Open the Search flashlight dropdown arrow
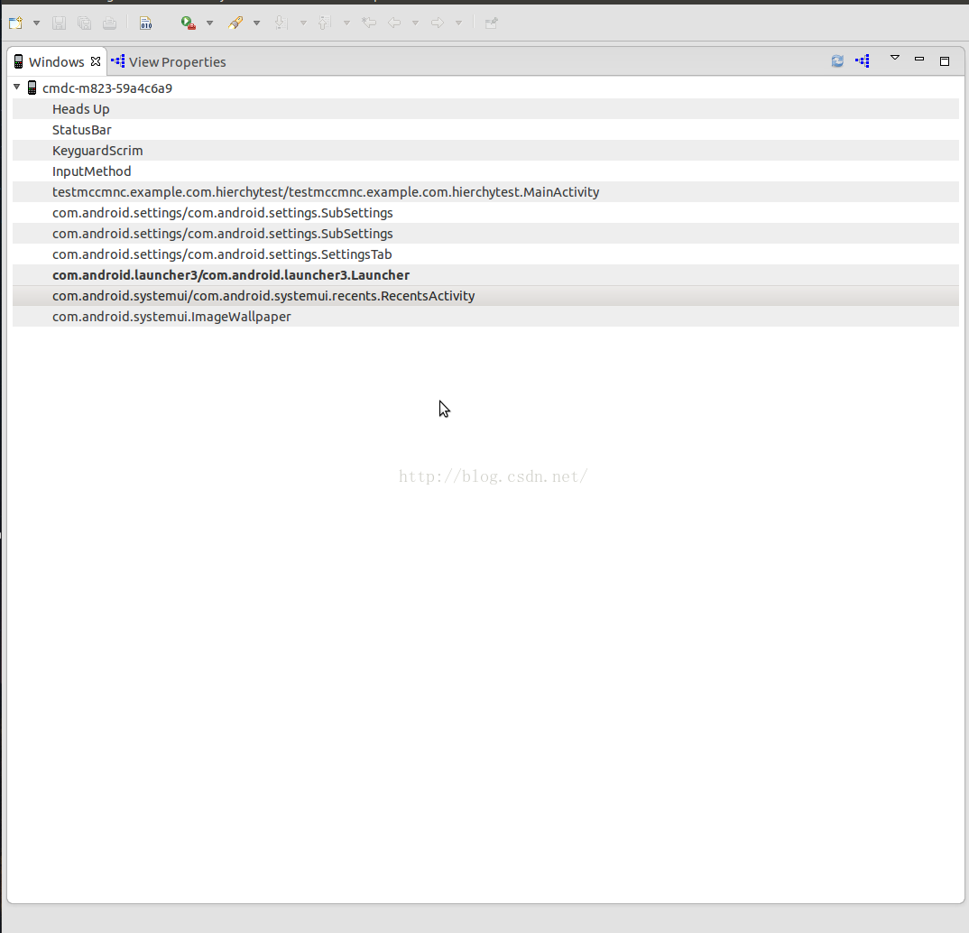This screenshot has height=933, width=969. (x=256, y=23)
